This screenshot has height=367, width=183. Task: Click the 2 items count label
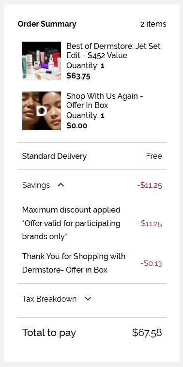[153, 24]
